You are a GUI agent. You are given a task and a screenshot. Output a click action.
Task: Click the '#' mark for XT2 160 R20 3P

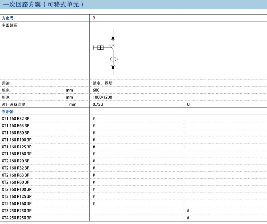pos(94,161)
